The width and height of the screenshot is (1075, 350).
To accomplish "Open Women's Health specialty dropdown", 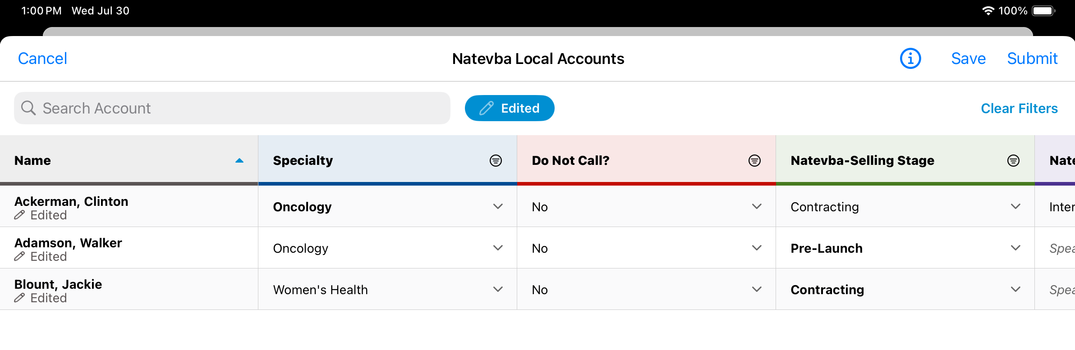I will click(x=498, y=290).
